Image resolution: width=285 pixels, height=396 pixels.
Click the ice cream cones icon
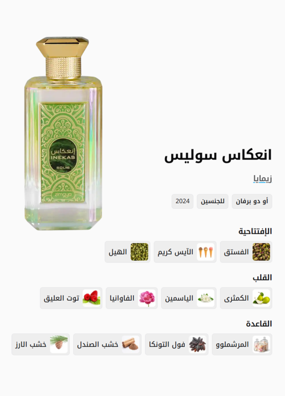(x=205, y=252)
